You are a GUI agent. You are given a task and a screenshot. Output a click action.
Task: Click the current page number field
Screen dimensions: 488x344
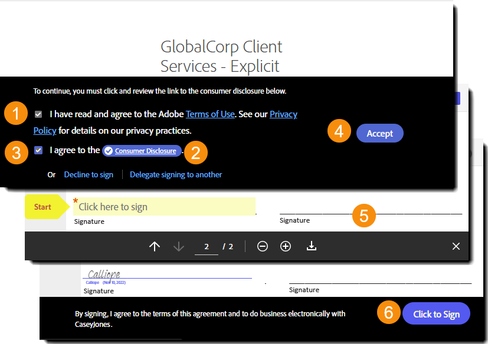[207, 247]
